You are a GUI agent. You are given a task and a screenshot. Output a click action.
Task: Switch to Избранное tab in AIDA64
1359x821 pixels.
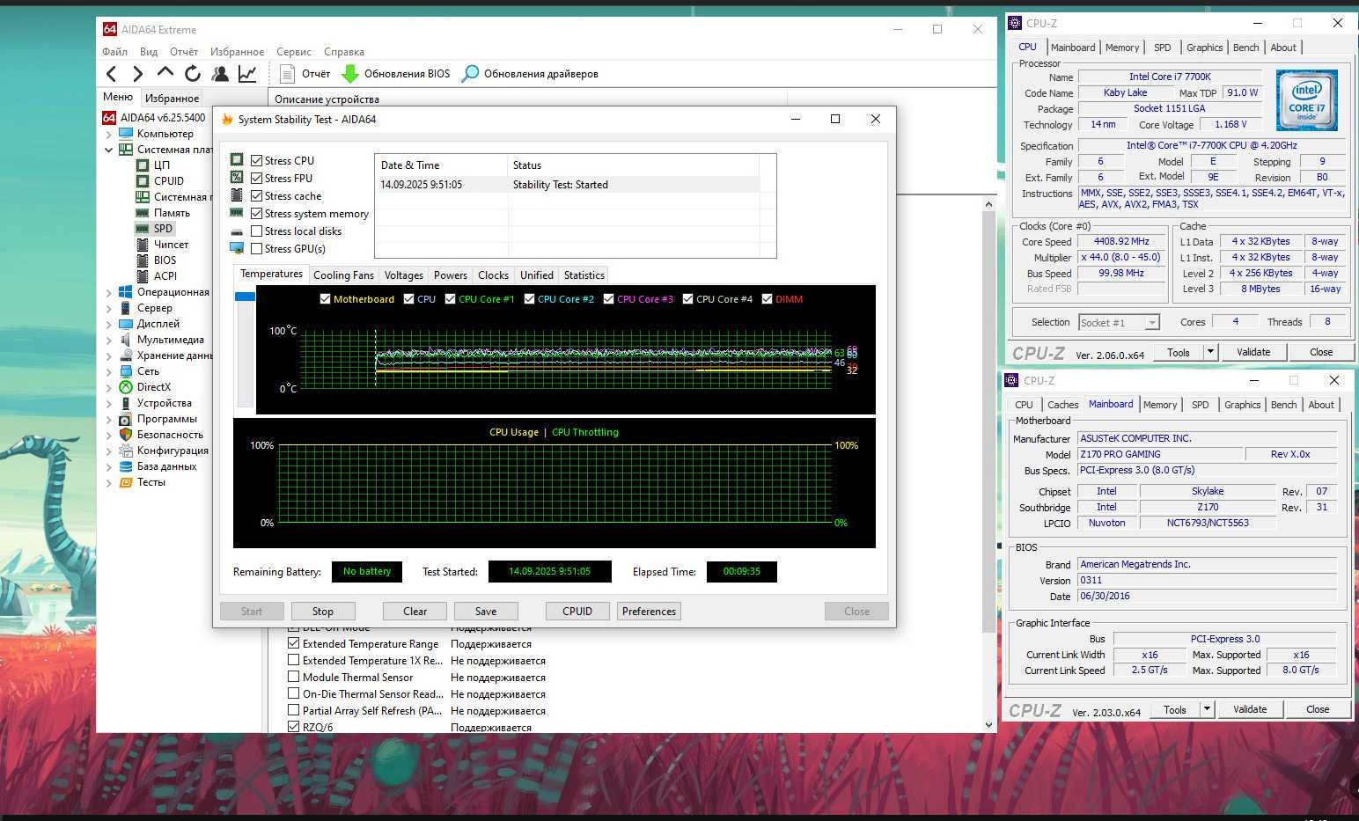[172, 98]
